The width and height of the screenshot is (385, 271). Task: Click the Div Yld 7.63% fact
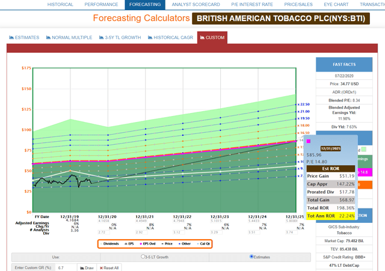click(344, 127)
